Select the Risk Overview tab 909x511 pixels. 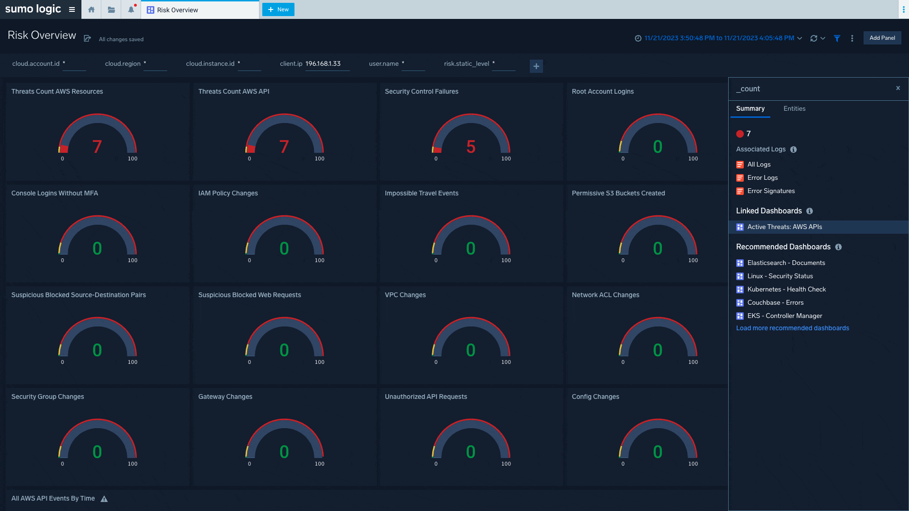coord(200,10)
